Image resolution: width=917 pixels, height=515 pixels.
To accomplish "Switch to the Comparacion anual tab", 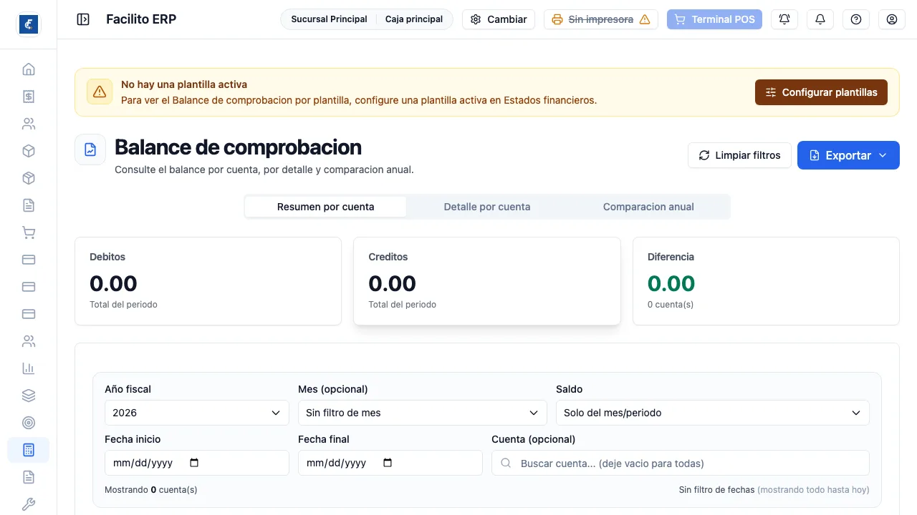I will pyautogui.click(x=648, y=207).
